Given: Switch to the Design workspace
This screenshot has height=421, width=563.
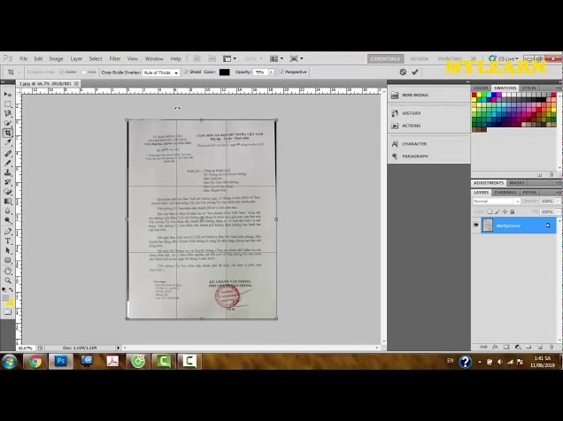Looking at the screenshot, I should click(419, 58).
